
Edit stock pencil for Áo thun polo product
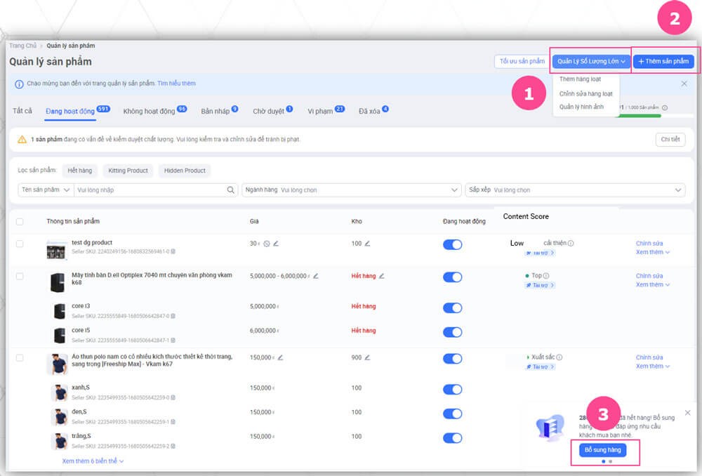(367, 357)
